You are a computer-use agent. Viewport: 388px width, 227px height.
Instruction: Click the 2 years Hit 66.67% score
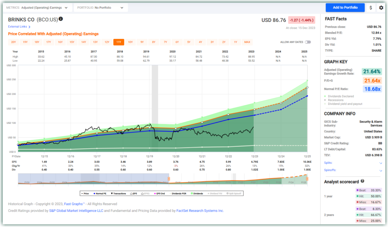pos(368,215)
